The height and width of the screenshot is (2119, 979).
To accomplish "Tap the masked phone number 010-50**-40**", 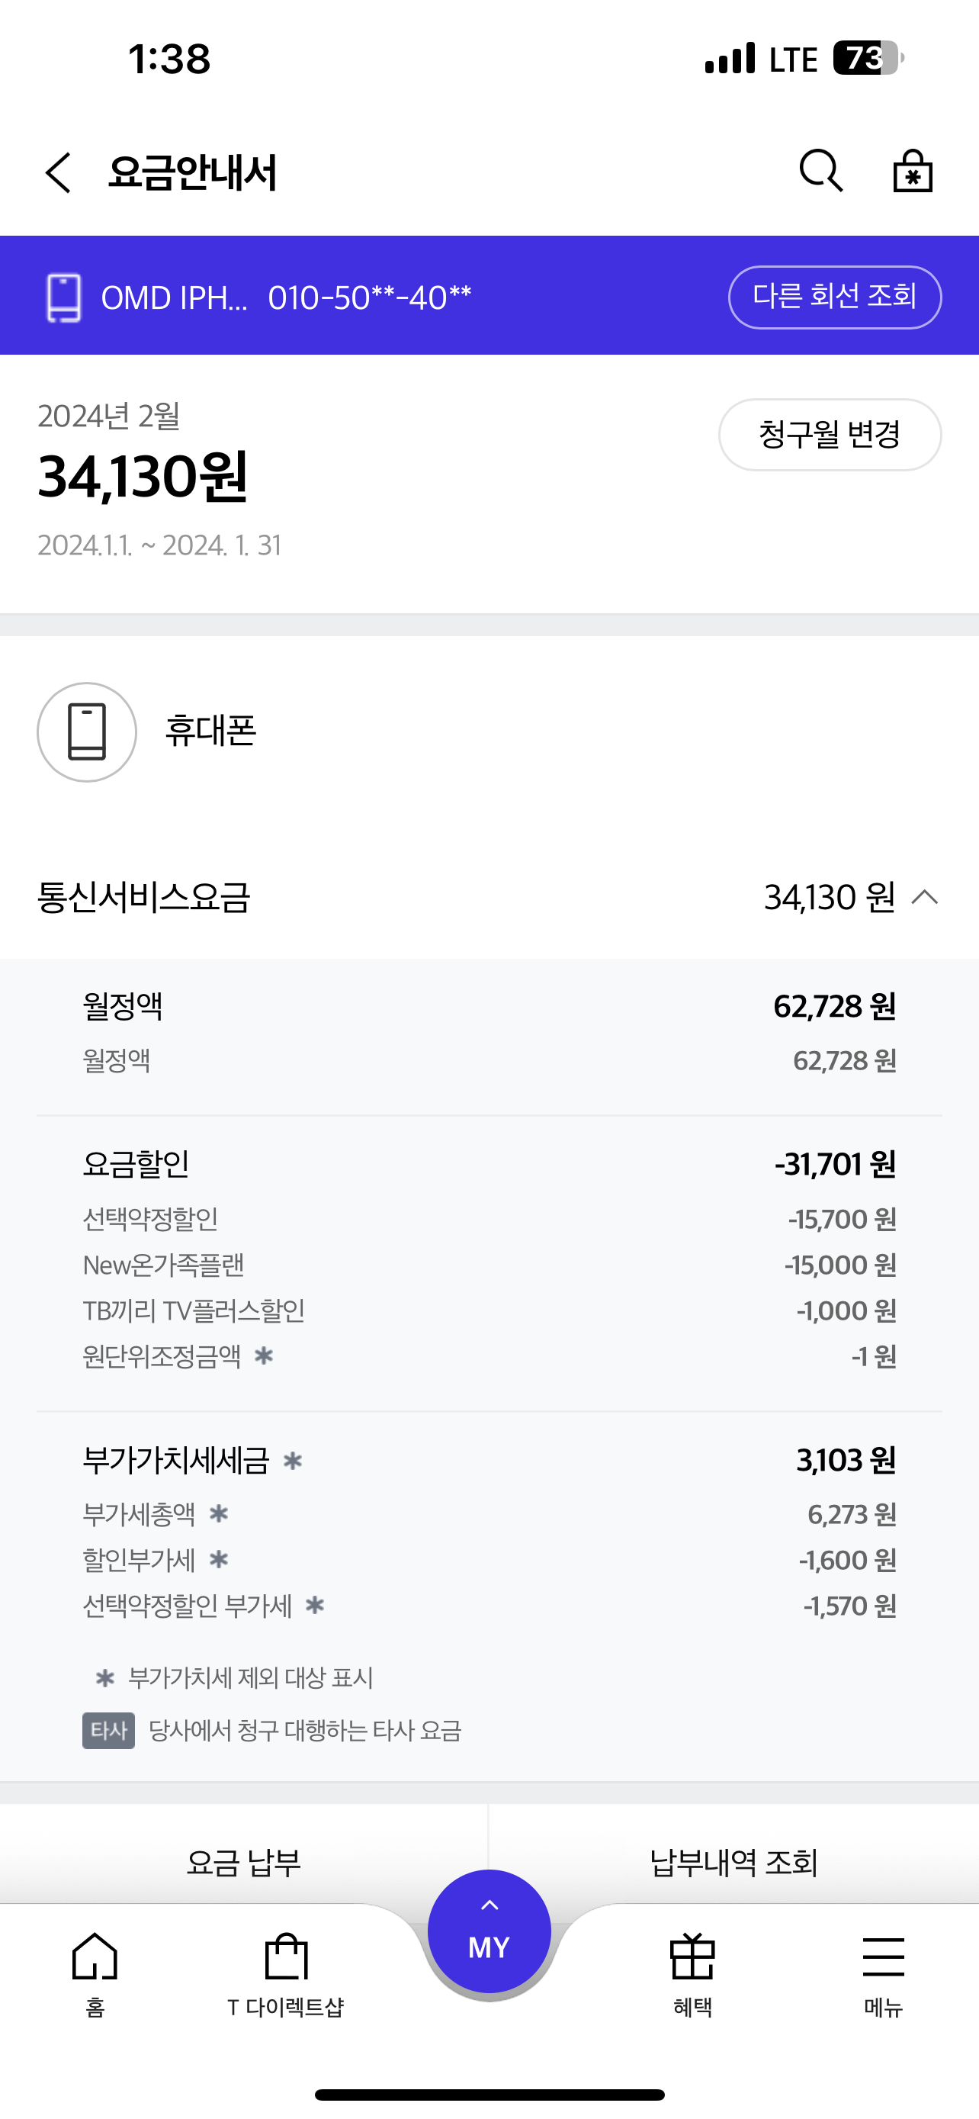I will point(369,297).
